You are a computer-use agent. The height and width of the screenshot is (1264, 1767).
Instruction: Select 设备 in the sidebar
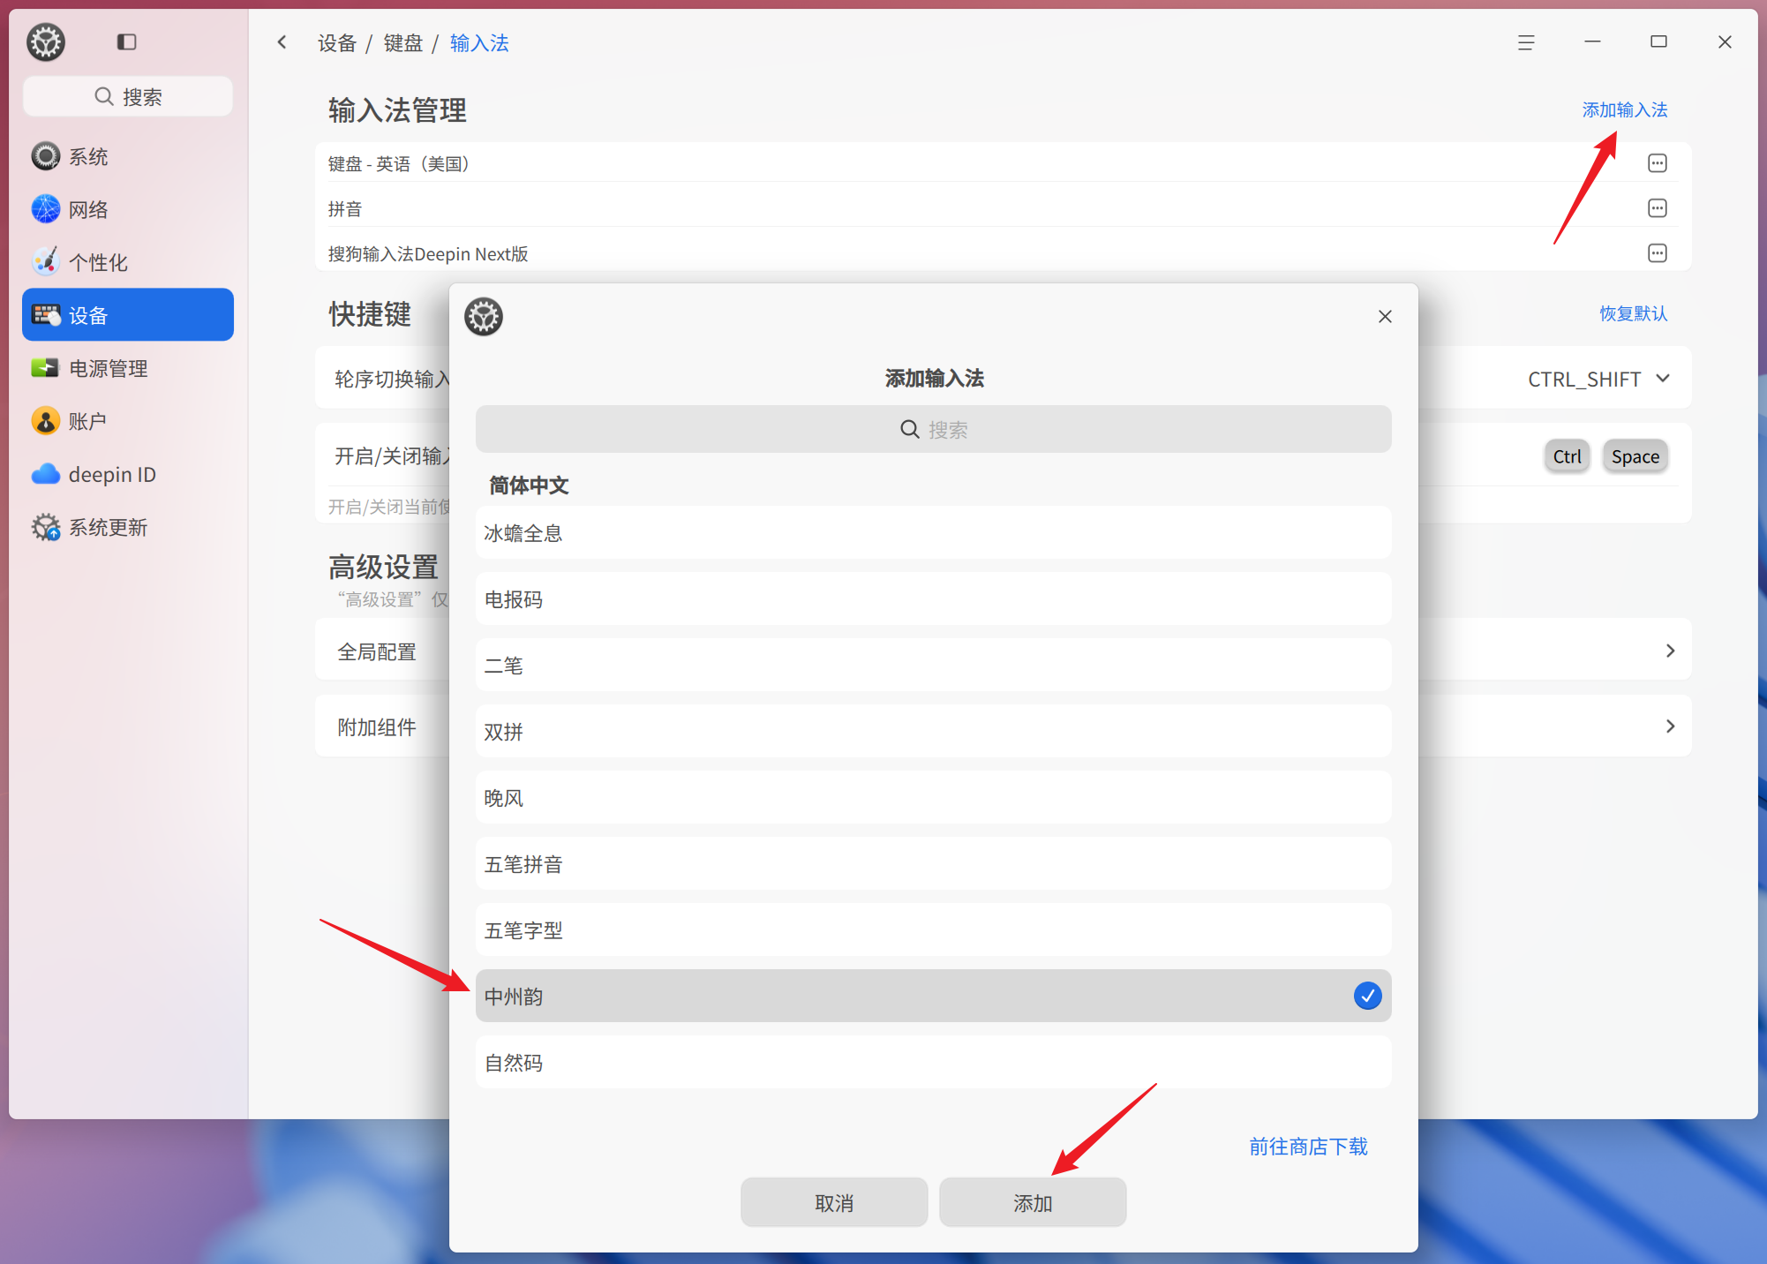[128, 315]
